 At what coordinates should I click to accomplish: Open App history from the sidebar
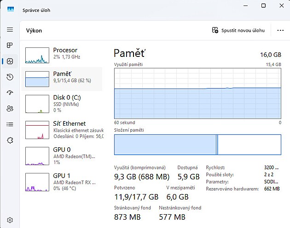coord(10,77)
